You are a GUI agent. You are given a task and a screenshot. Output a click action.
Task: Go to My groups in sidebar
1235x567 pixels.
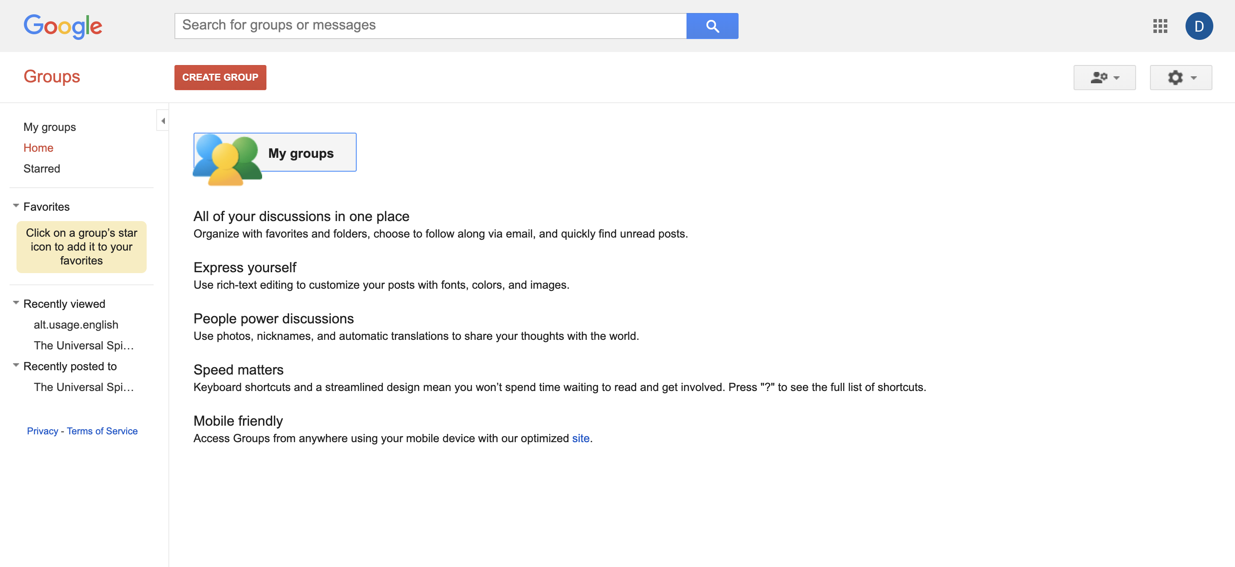pyautogui.click(x=49, y=127)
